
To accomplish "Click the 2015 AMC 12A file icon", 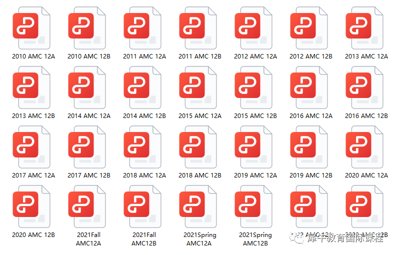I will pos(197,86).
